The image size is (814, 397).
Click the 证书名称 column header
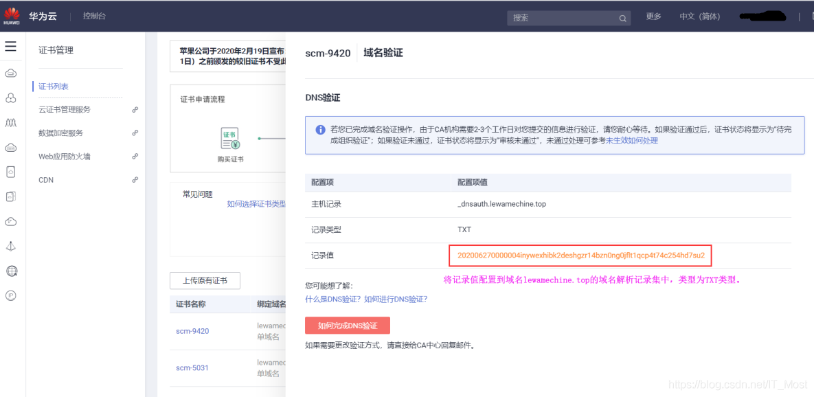point(191,304)
